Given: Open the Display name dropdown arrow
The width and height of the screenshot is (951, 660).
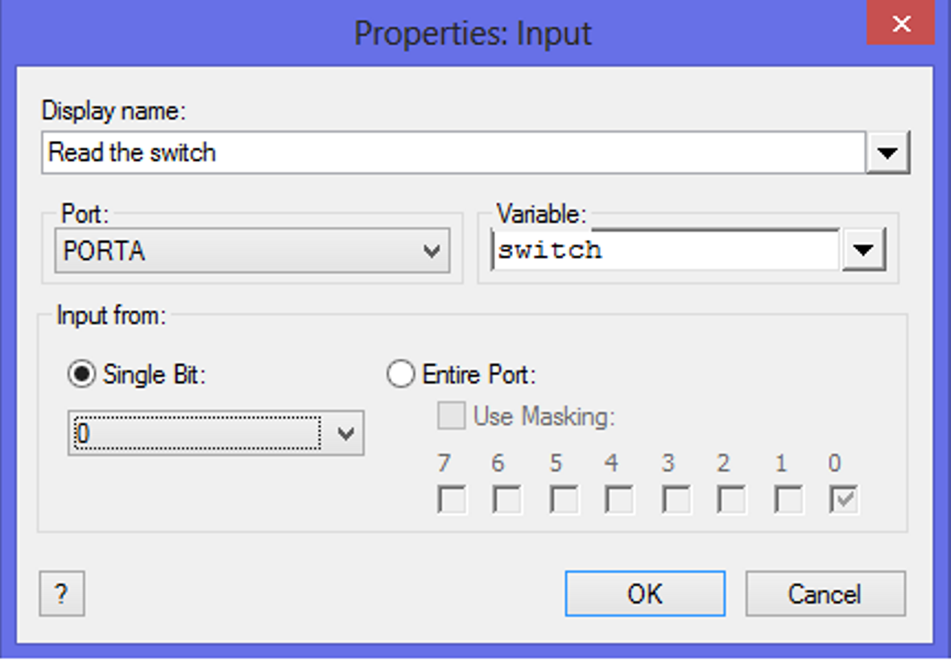Looking at the screenshot, I should (x=887, y=153).
